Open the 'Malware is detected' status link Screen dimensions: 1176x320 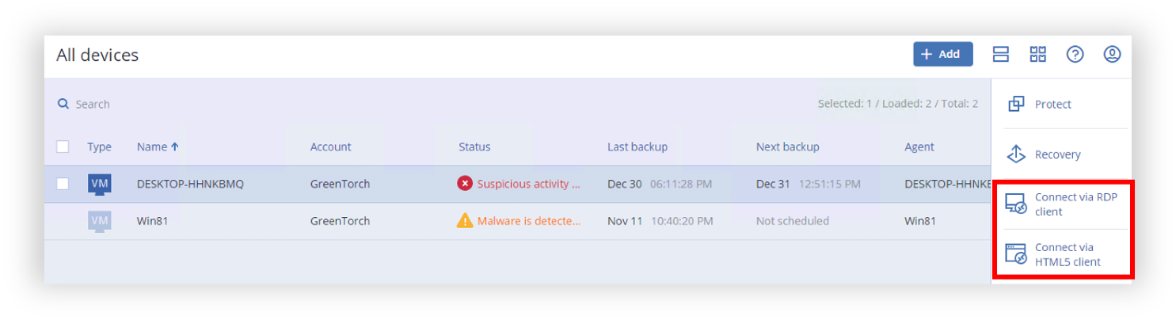[x=529, y=221]
